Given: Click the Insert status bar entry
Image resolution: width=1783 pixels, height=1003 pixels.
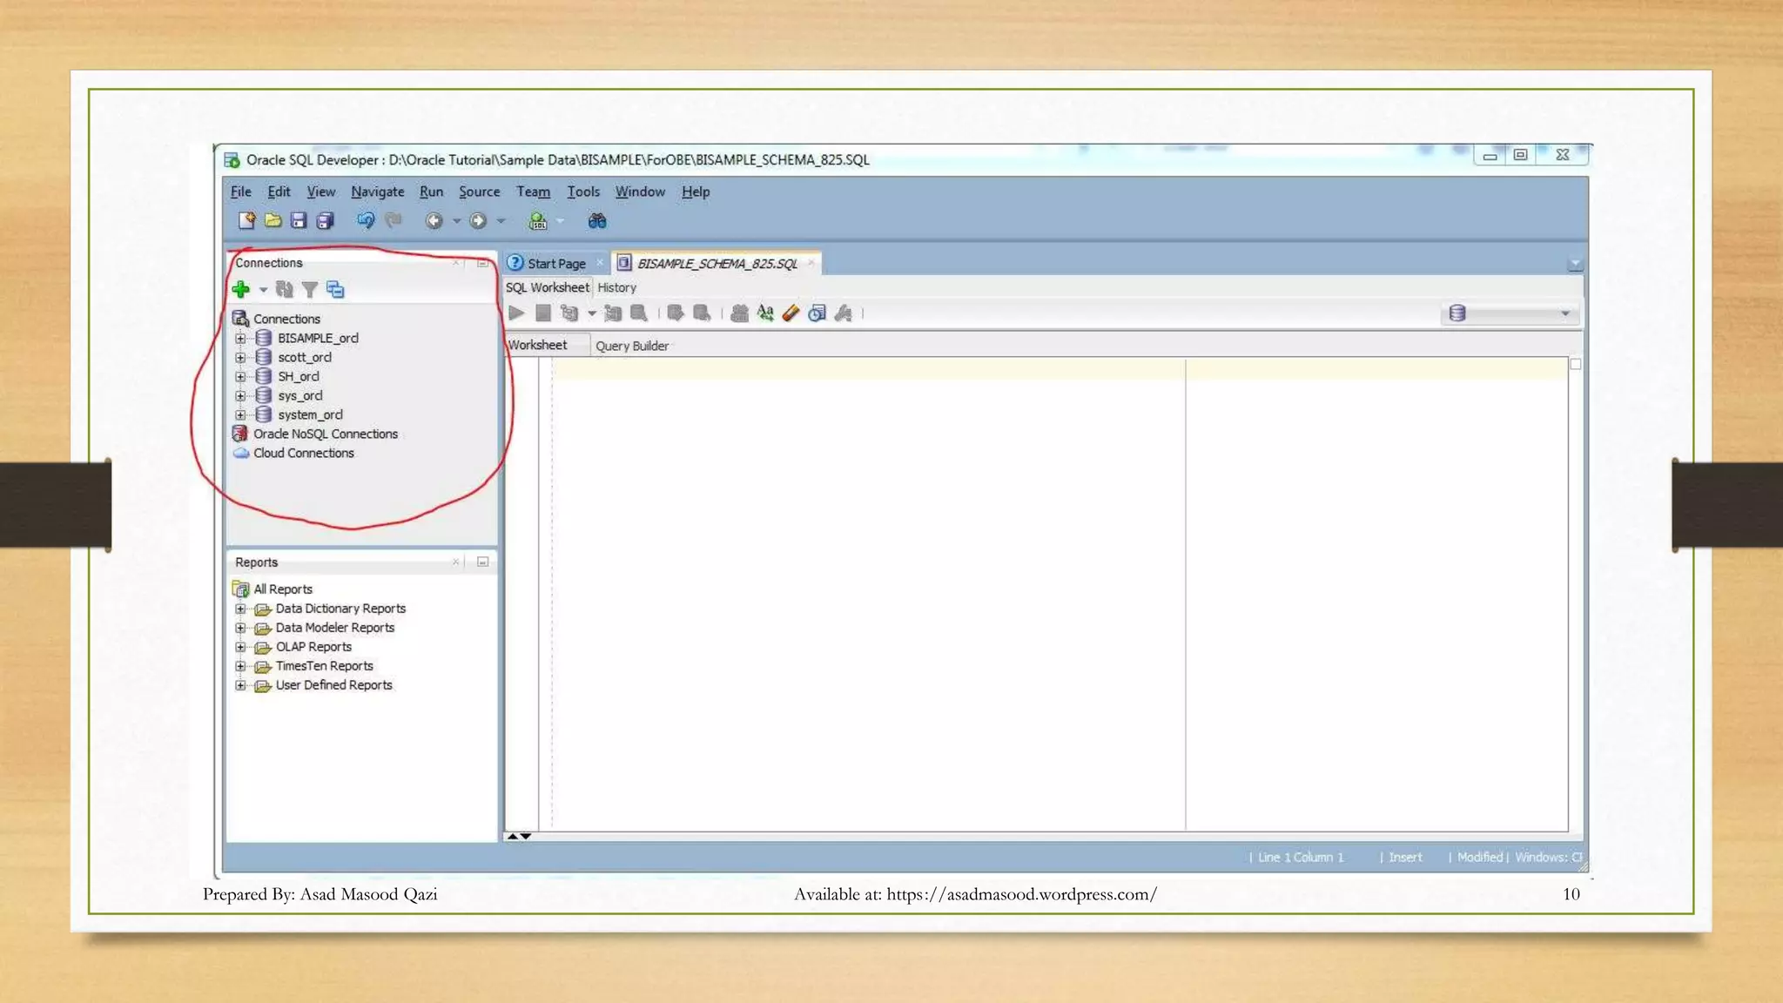Looking at the screenshot, I should (1405, 858).
